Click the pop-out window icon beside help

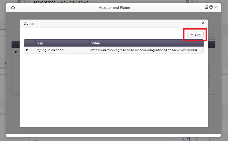[207, 7]
